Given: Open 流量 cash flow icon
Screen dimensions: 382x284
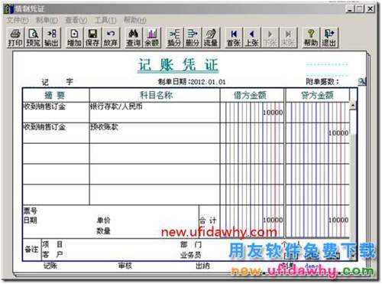Looking at the screenshot, I should point(210,38).
